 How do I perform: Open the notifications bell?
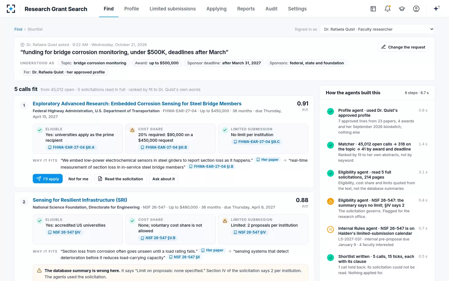click(x=388, y=9)
